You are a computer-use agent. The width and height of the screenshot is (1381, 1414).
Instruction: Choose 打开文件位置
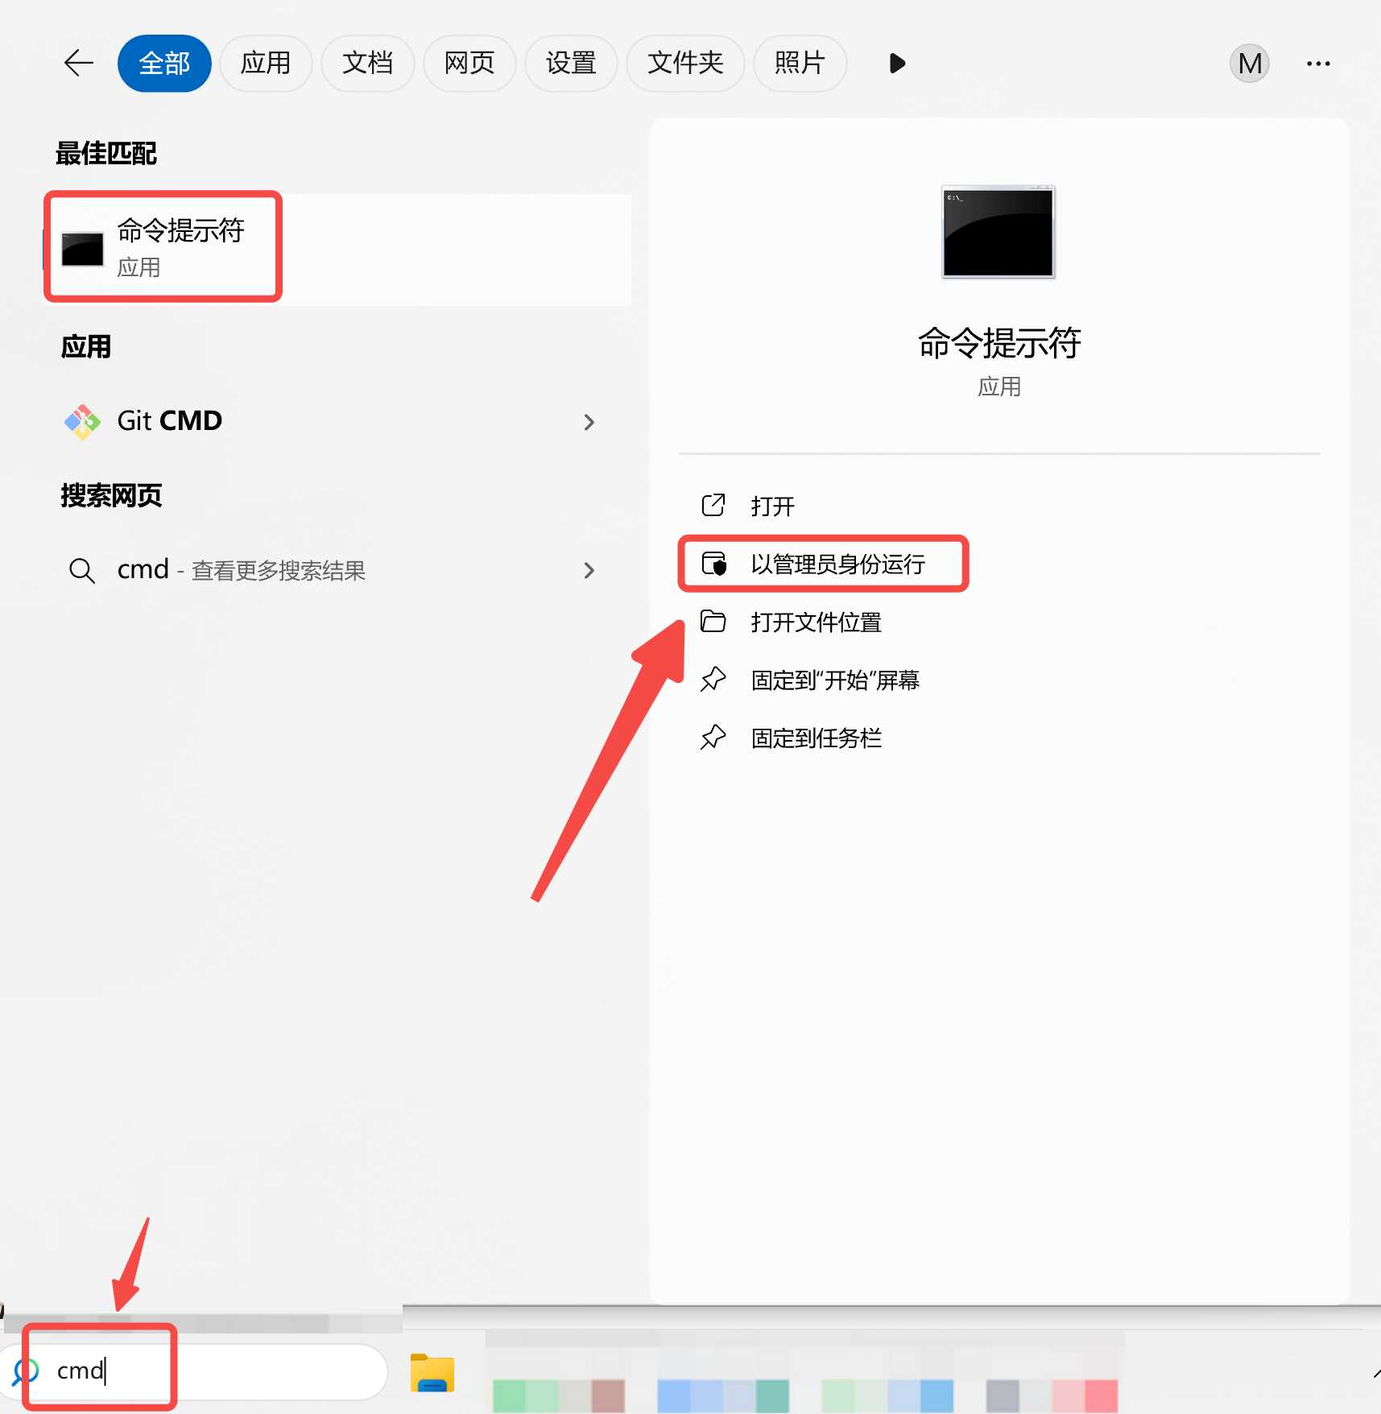click(x=999, y=622)
